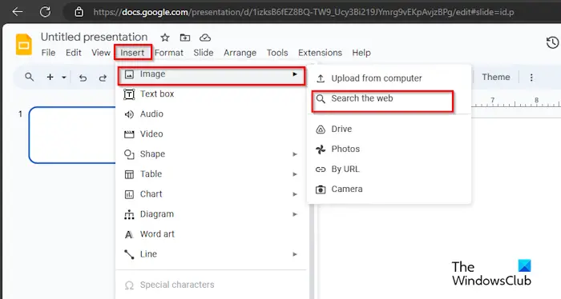Image resolution: width=561 pixels, height=299 pixels.
Task: Expand the Image submenu arrow
Action: (x=295, y=74)
